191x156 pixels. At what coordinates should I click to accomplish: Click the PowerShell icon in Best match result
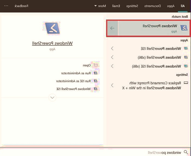(184, 28)
